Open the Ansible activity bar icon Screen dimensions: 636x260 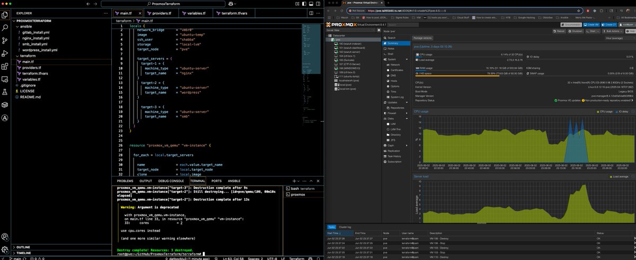5,117
